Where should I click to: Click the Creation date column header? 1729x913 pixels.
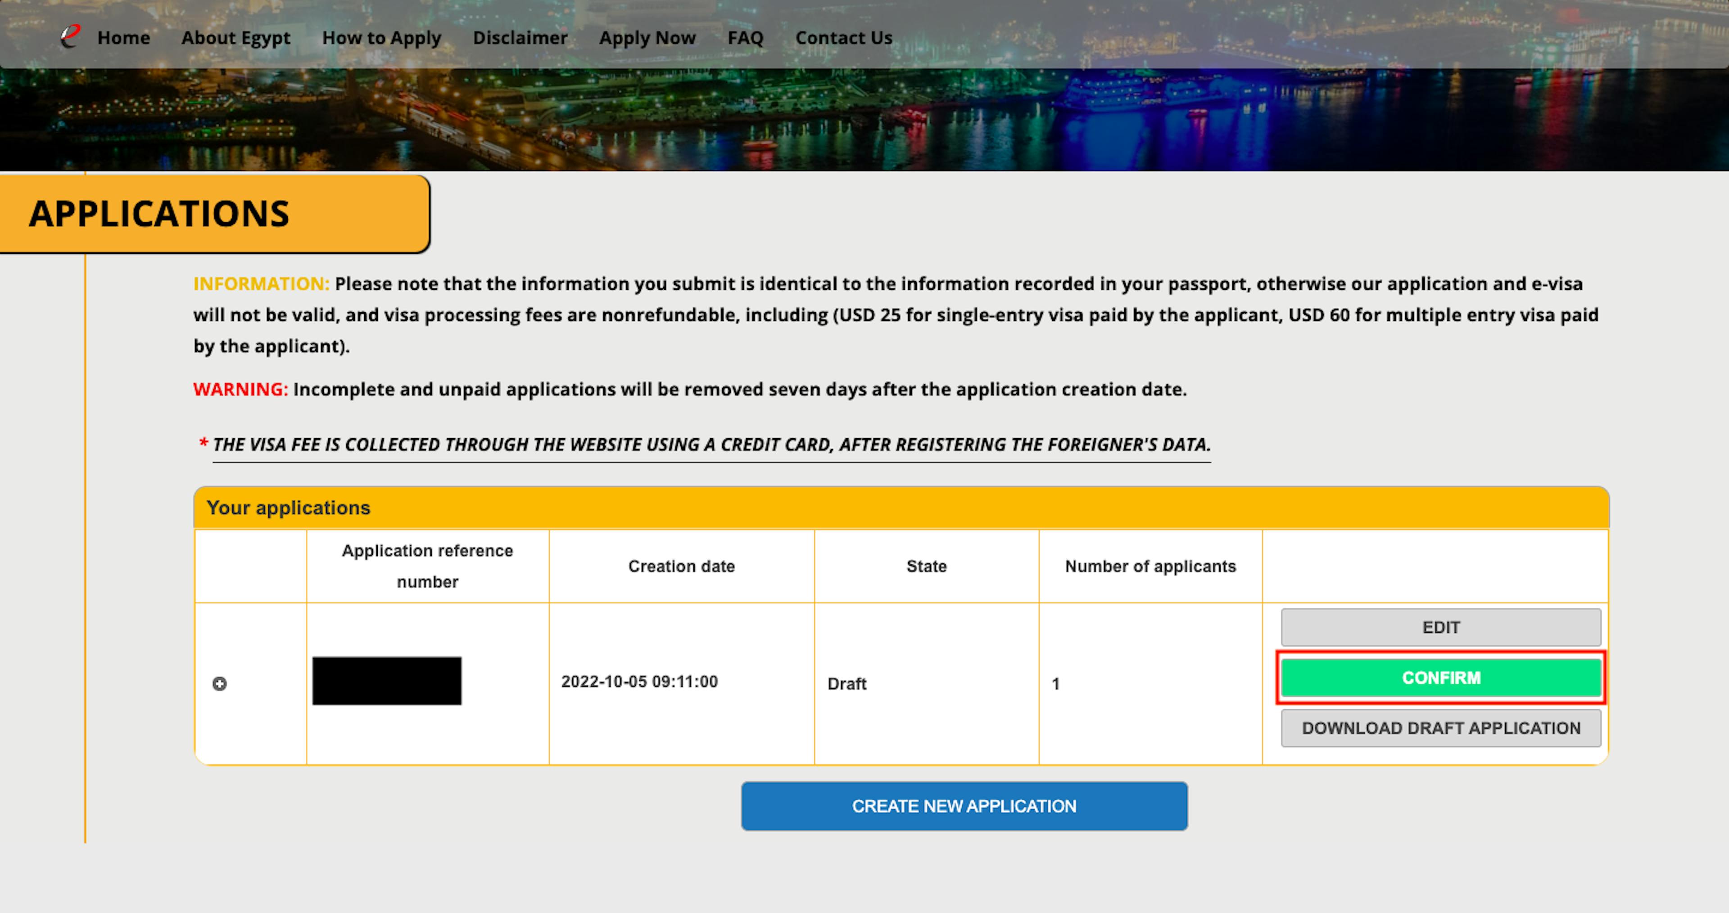pyautogui.click(x=681, y=566)
